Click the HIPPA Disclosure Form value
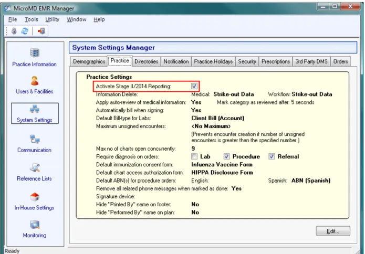This screenshot has width=365, height=254. pos(222,172)
